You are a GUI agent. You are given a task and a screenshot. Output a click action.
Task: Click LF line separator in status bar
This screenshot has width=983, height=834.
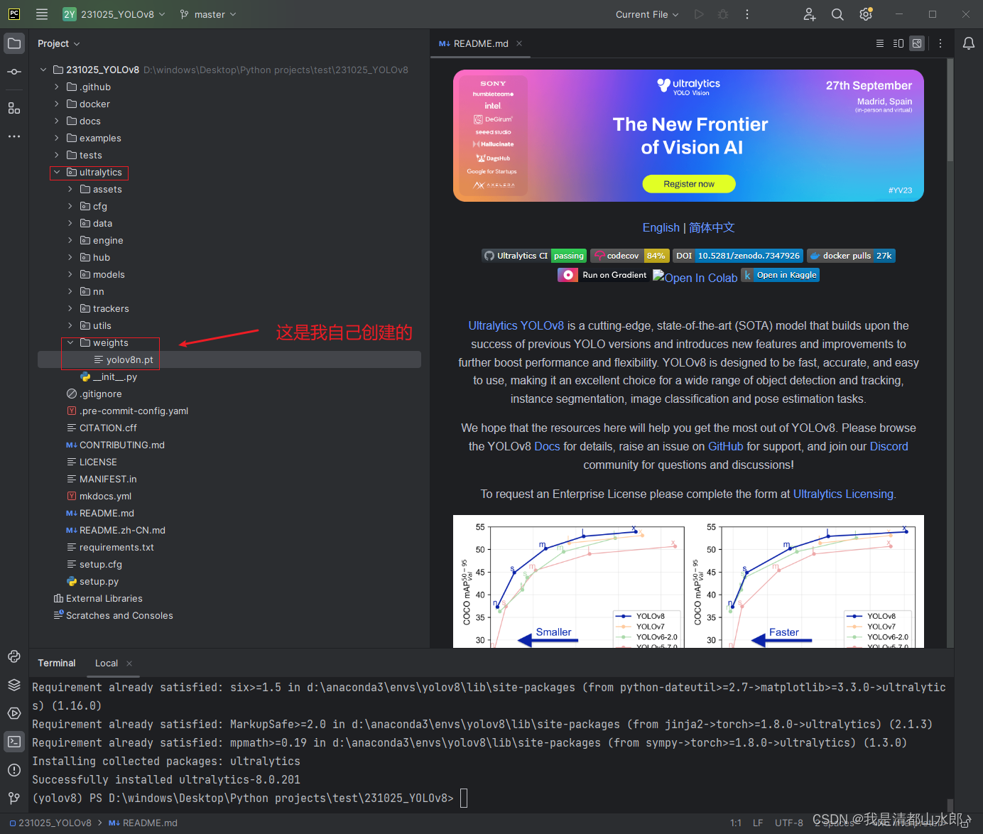758,823
